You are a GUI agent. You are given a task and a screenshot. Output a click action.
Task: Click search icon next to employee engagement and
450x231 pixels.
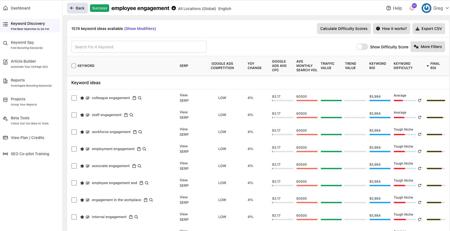147,183
